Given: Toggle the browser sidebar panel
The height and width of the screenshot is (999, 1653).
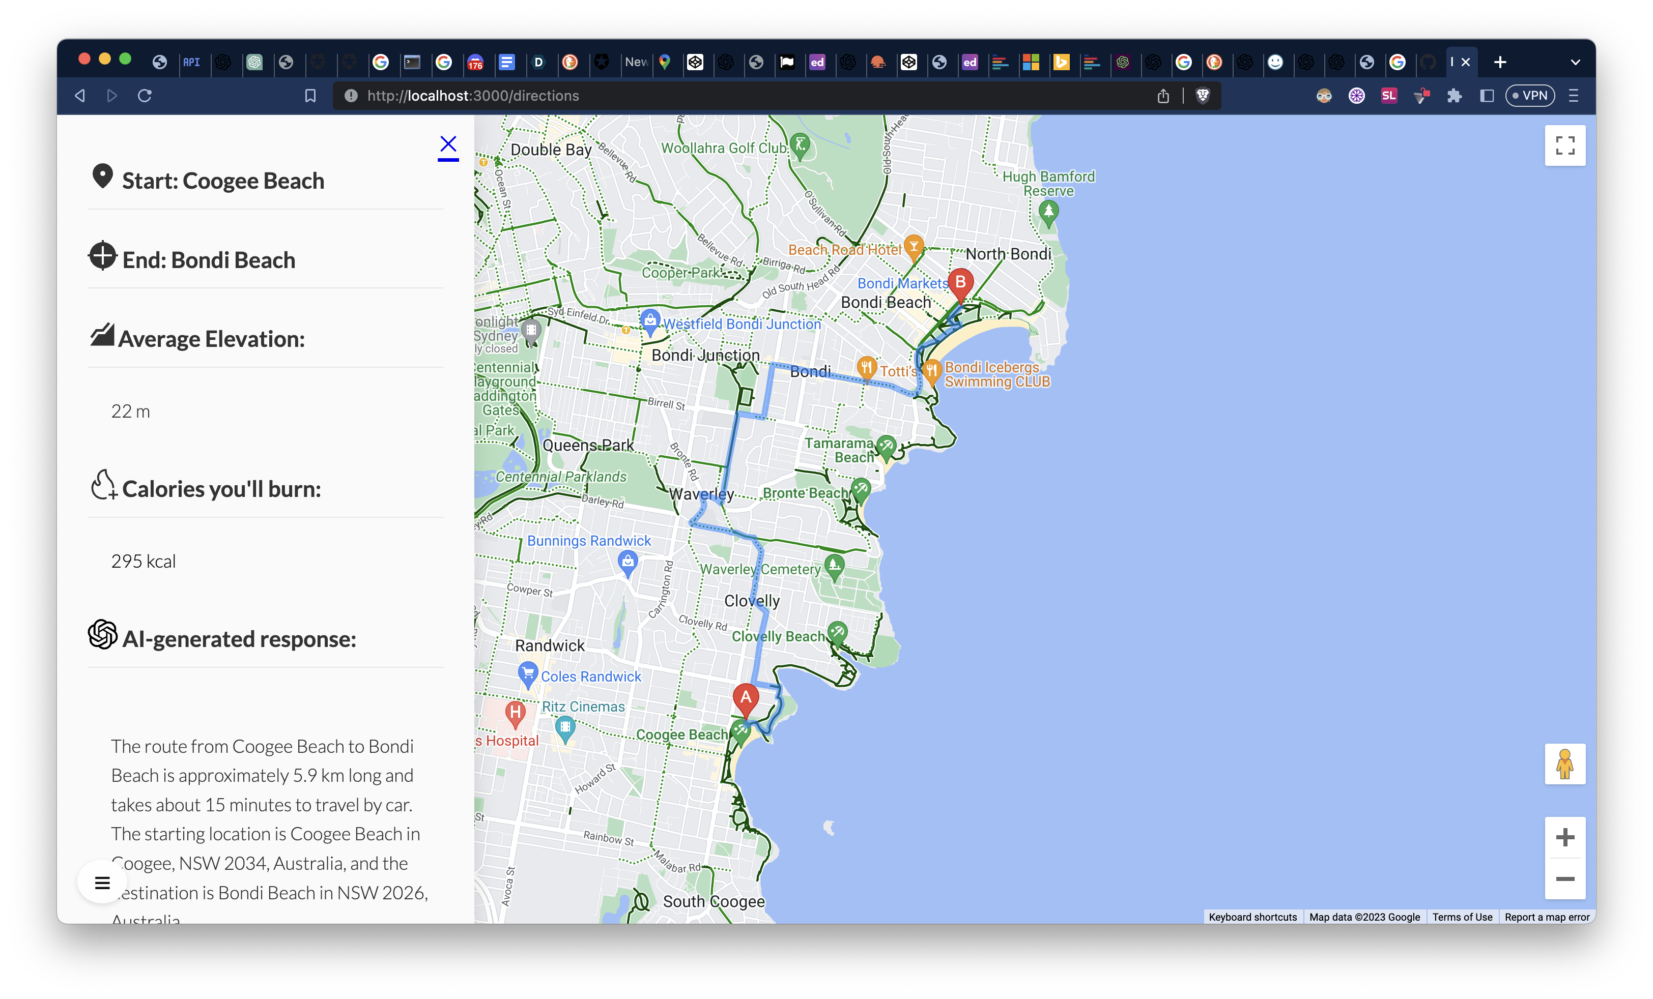Looking at the screenshot, I should click(x=1487, y=96).
